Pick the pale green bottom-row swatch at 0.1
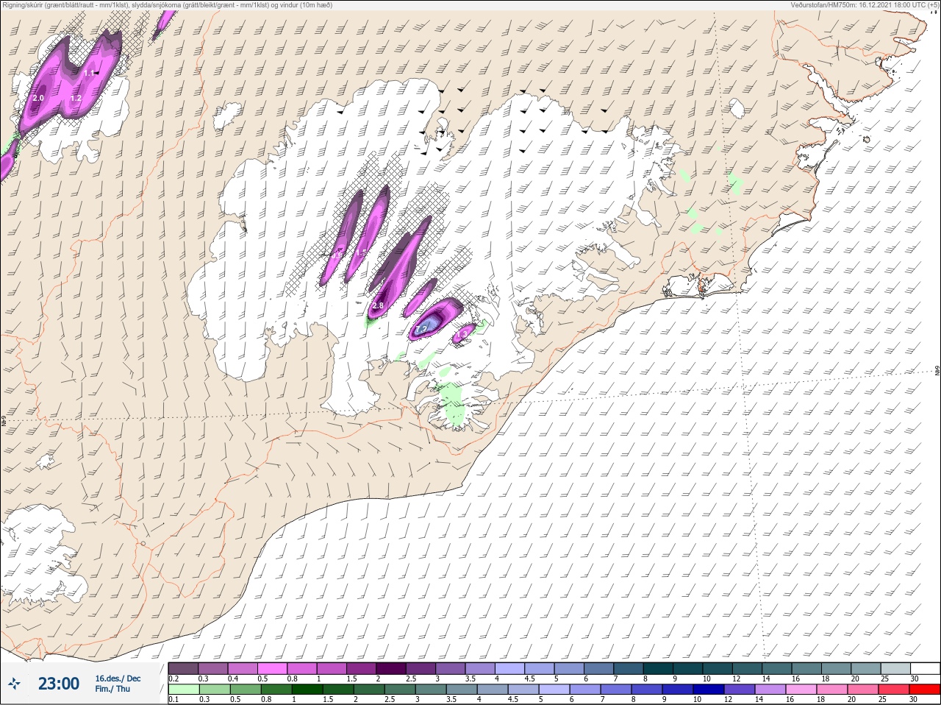 (183, 690)
